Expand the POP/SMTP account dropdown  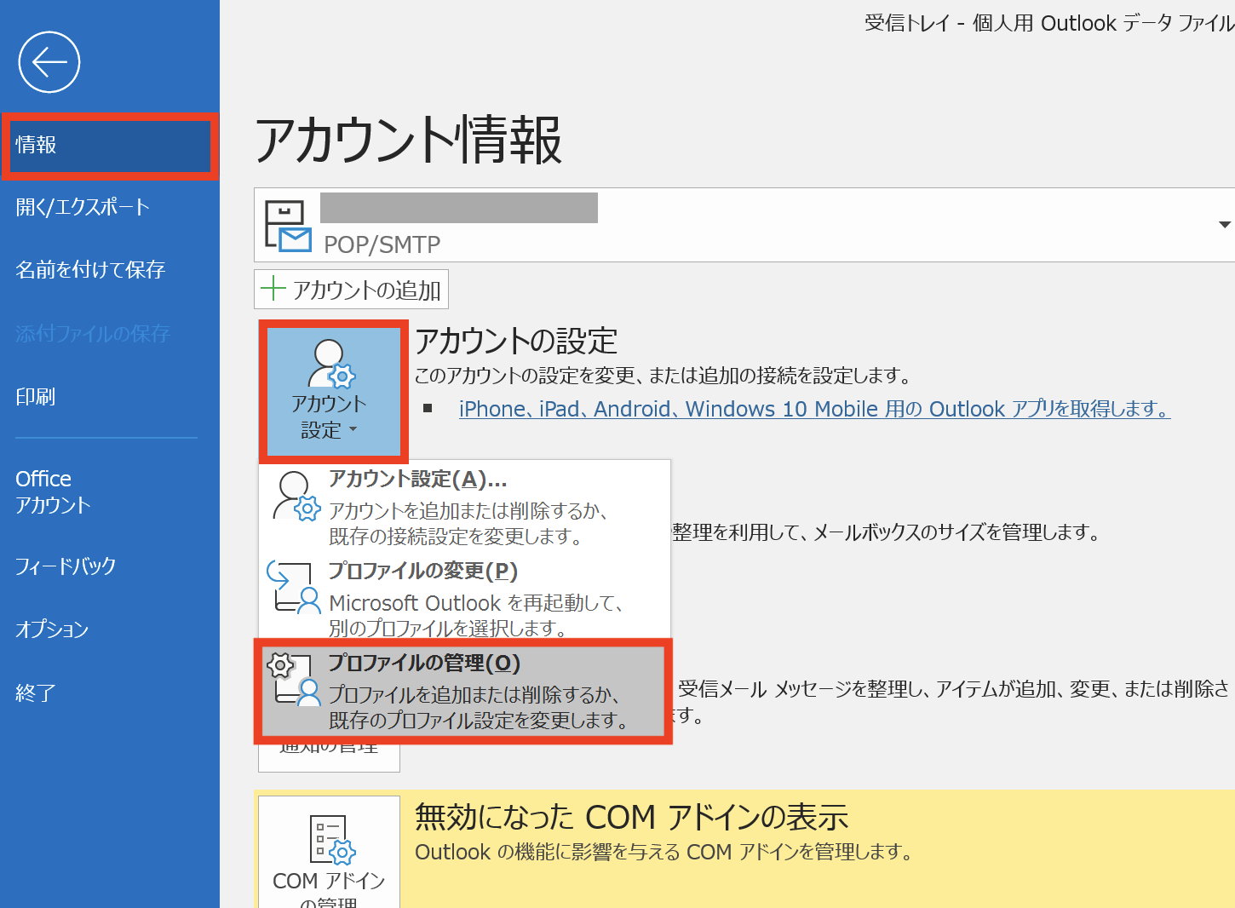(1224, 225)
